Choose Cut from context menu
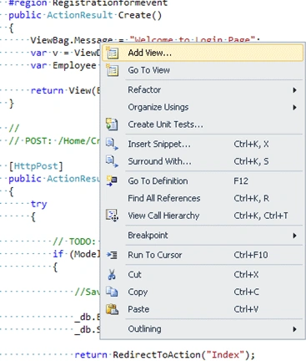306x361 pixels. pyautogui.click(x=203, y=274)
